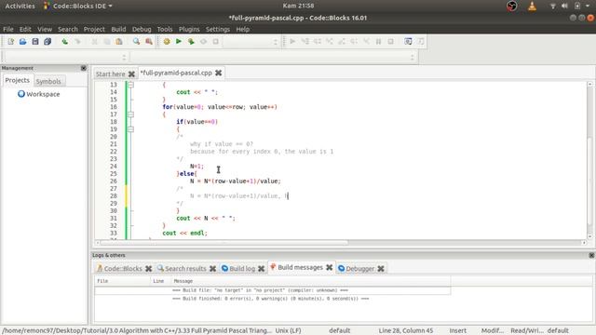Open the function selector combo box
Image resolution: width=596 pixels, height=335 pixels.
(273, 57)
